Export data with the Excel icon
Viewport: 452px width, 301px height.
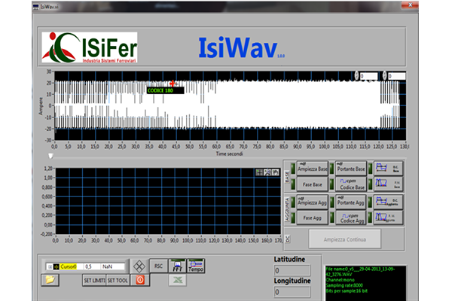[178, 280]
